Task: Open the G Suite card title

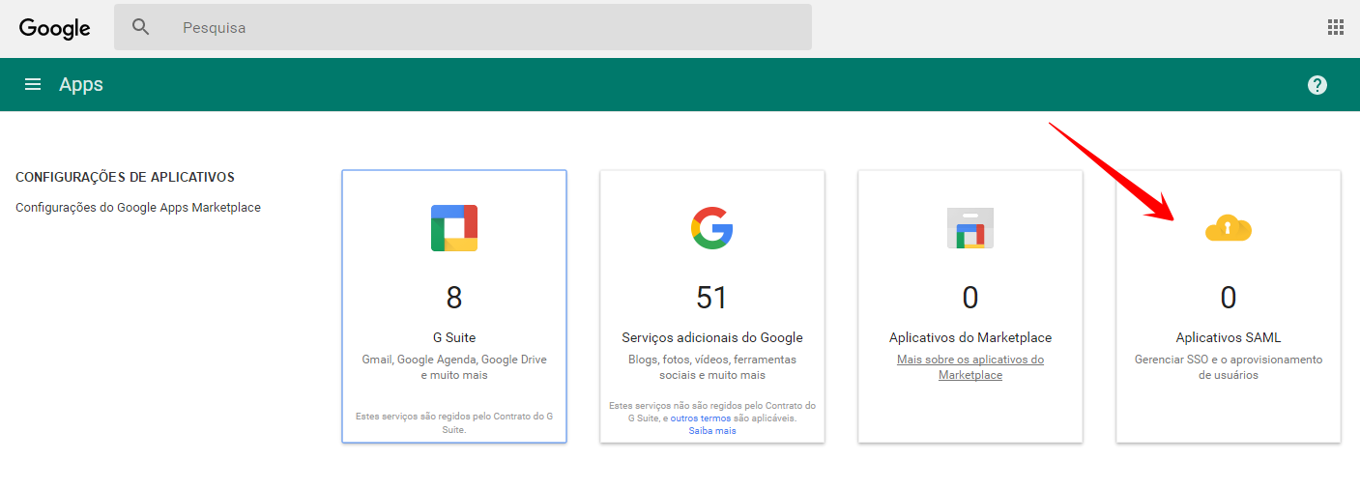Action: pyautogui.click(x=454, y=337)
